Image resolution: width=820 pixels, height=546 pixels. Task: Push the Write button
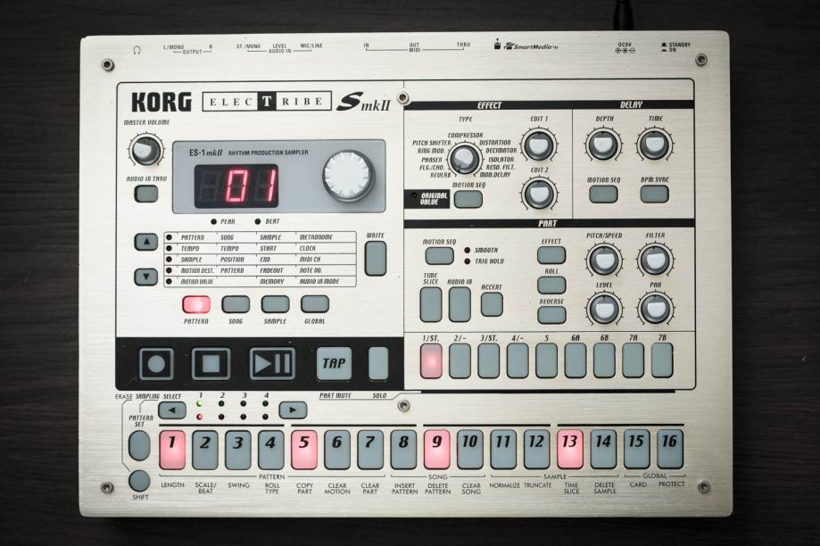pyautogui.click(x=375, y=259)
